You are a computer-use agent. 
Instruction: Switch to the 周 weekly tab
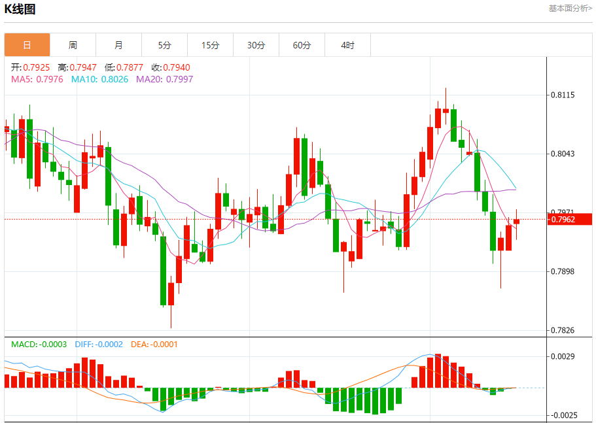[73, 45]
